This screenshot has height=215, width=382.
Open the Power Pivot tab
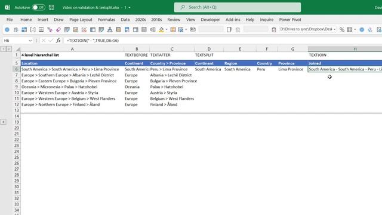(290, 20)
